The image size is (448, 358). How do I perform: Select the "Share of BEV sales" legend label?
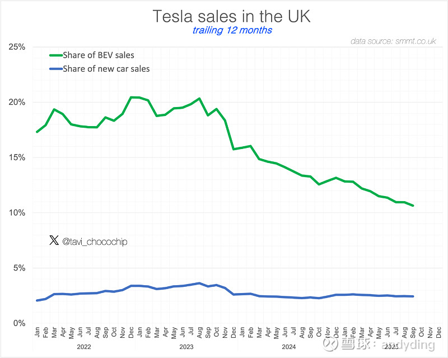[99, 55]
